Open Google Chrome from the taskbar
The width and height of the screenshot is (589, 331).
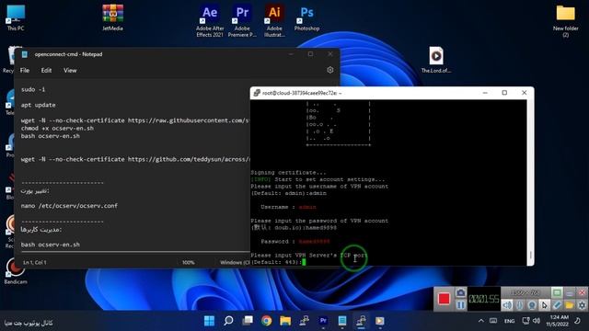pos(266,321)
